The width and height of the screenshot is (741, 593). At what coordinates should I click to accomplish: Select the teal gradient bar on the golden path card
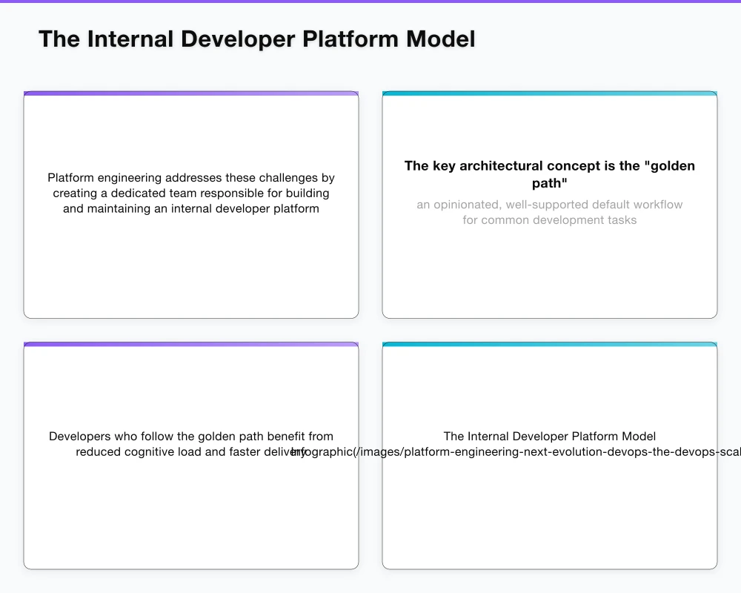click(549, 93)
